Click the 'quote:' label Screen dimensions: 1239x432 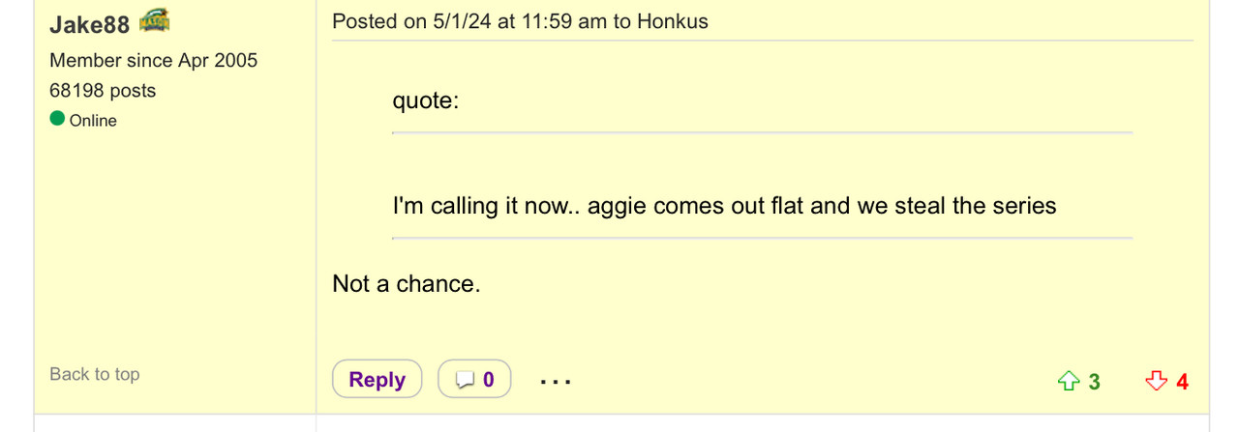coord(425,100)
